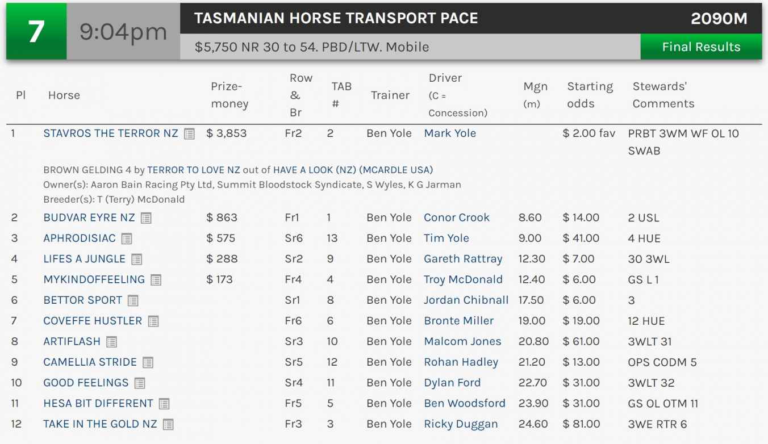Open the details icon for MYKINDOFFEELING
The width and height of the screenshot is (768, 444).
[x=156, y=280]
